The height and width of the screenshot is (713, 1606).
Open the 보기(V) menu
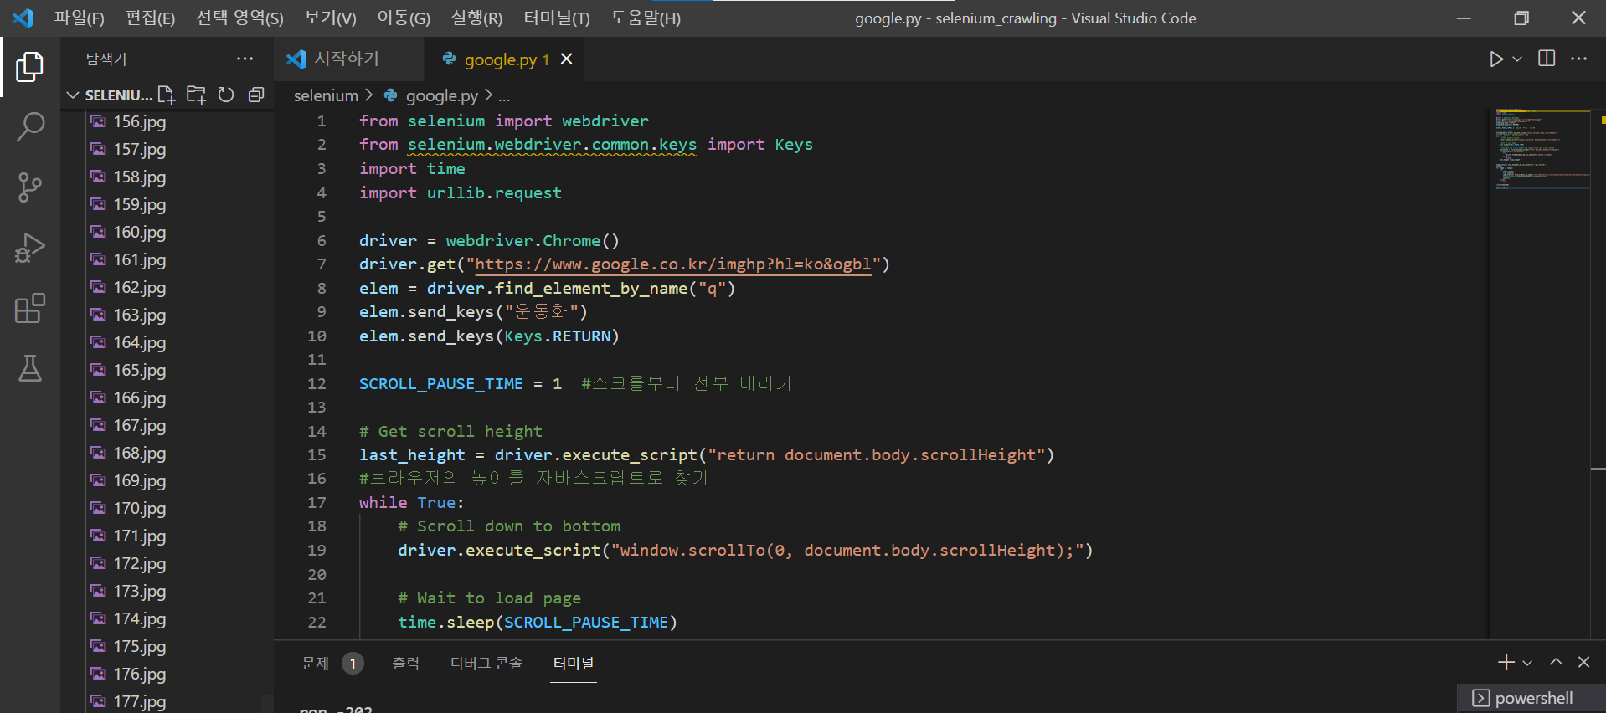click(330, 18)
